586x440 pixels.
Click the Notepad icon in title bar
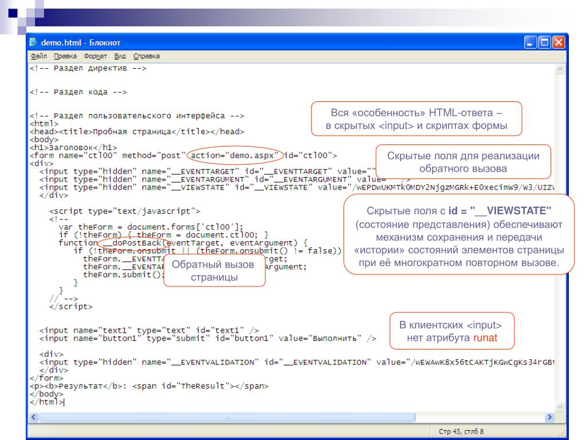tap(34, 42)
